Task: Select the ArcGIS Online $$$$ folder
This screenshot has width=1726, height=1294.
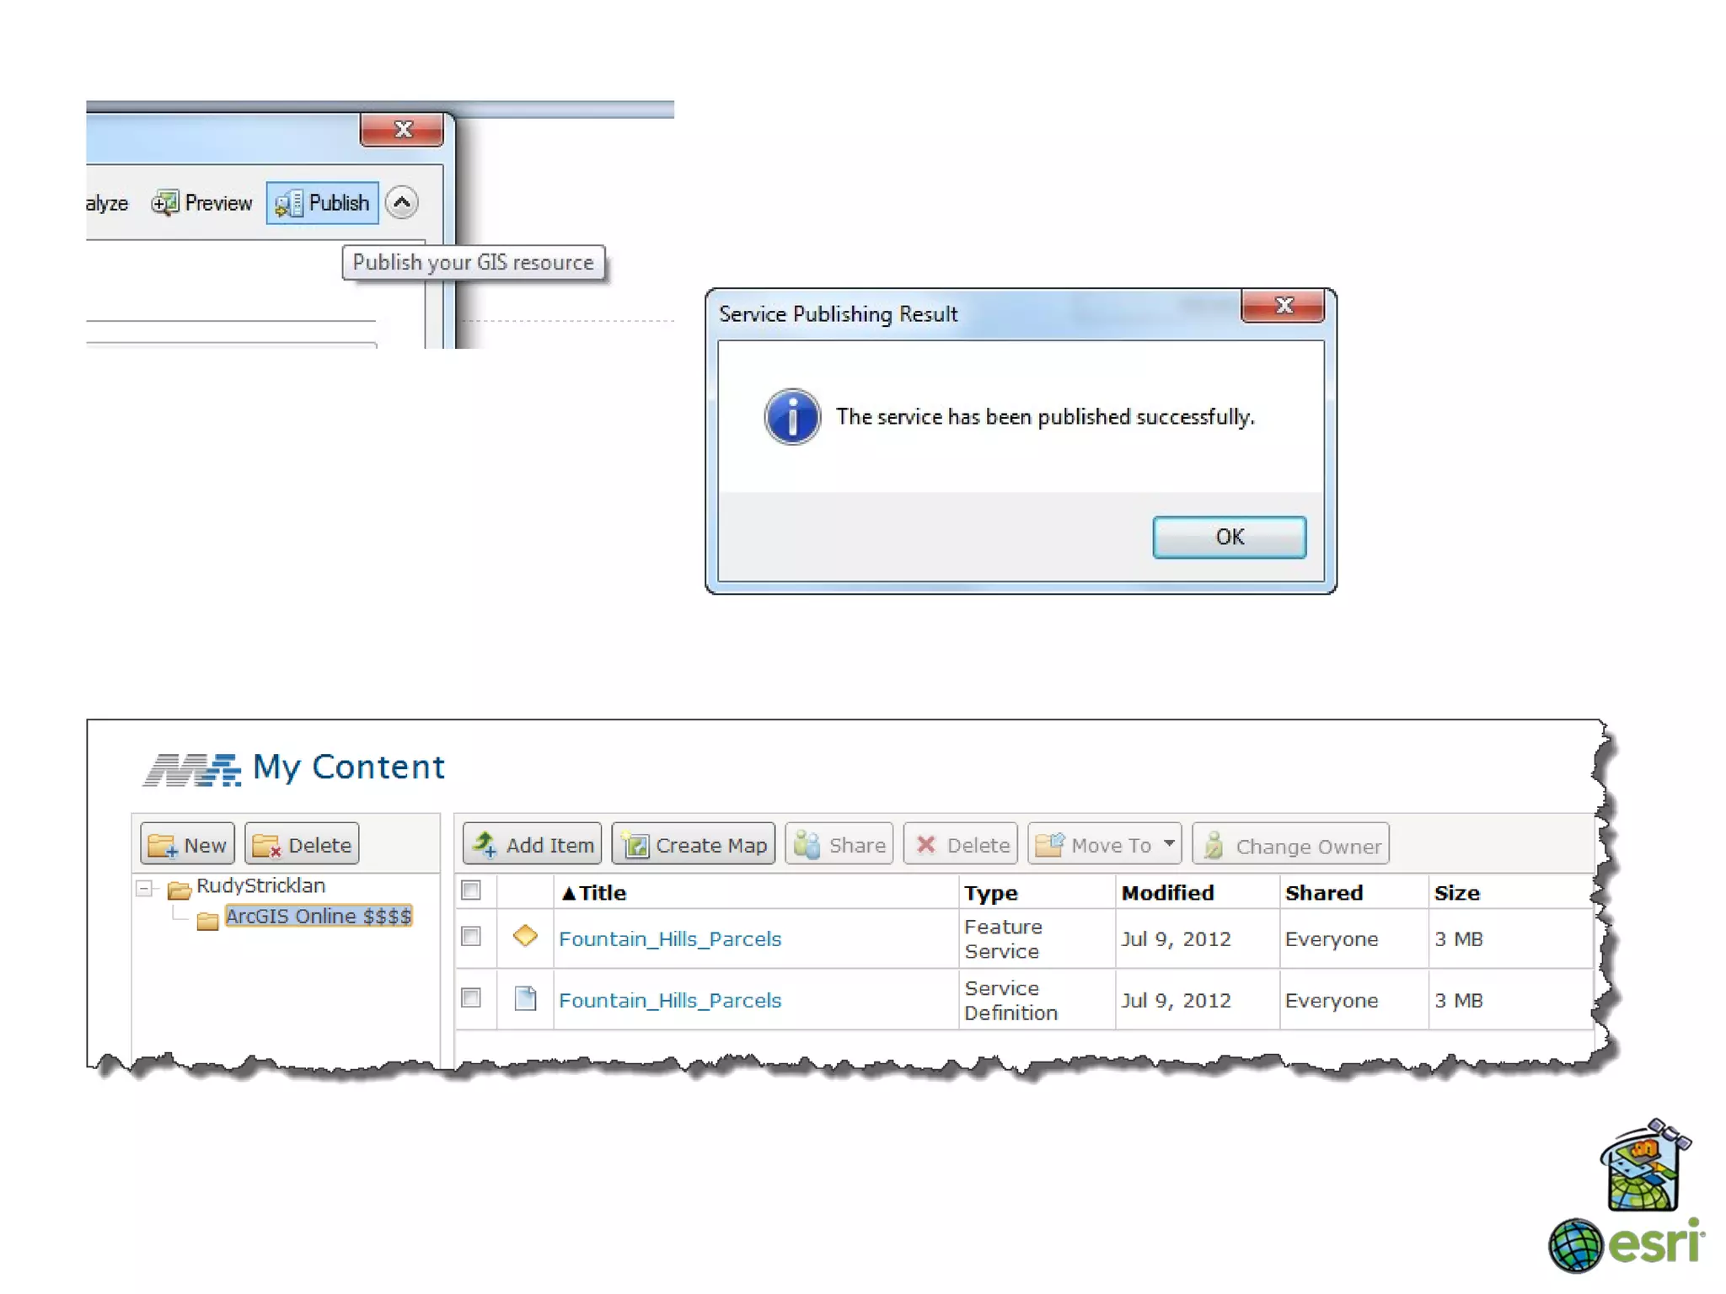Action: point(318,917)
